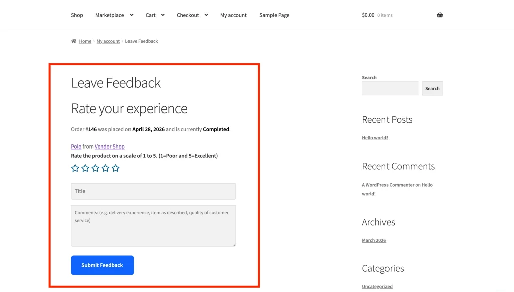Click the Categories heading

tap(383, 268)
